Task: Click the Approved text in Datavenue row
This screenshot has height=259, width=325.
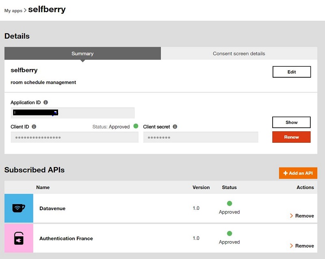Action: [x=229, y=212]
